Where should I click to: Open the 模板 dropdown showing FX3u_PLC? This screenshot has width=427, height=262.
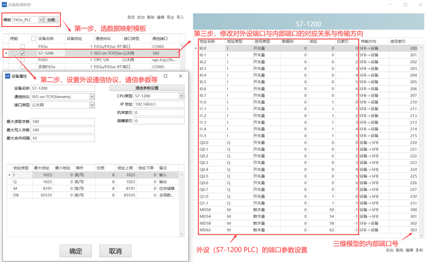pos(41,20)
